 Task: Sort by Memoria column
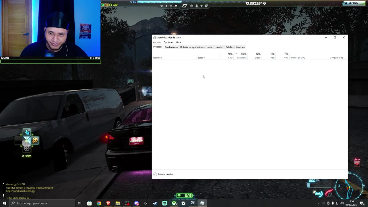[241, 55]
